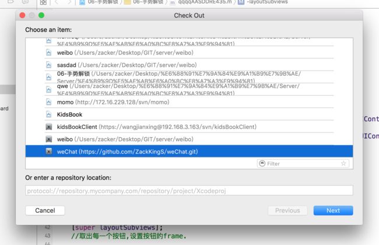
Task: Select the sasdad repository row
Action: (x=189, y=65)
